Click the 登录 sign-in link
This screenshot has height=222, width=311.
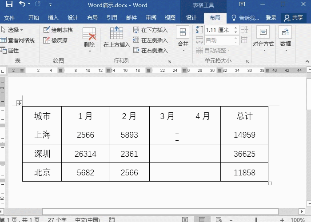point(271,18)
